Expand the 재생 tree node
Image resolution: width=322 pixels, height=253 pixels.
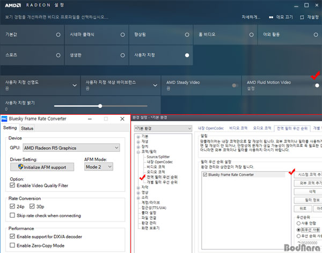click(138, 142)
